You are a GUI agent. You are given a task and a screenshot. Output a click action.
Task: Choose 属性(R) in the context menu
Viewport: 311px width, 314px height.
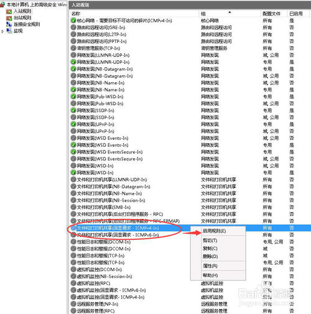pyautogui.click(x=210, y=266)
